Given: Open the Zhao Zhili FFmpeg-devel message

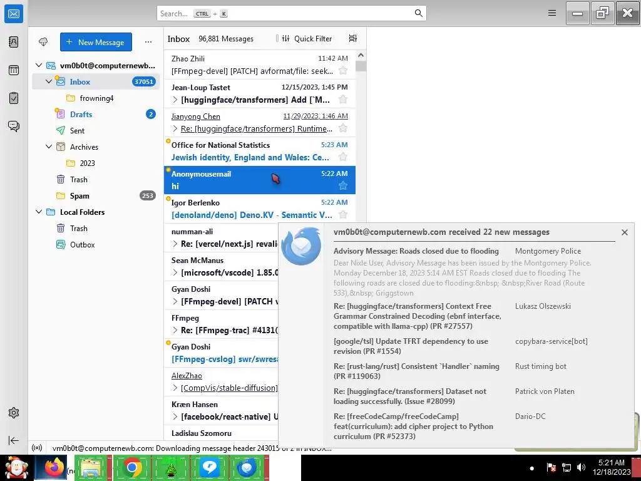Looking at the screenshot, I should click(x=260, y=65).
